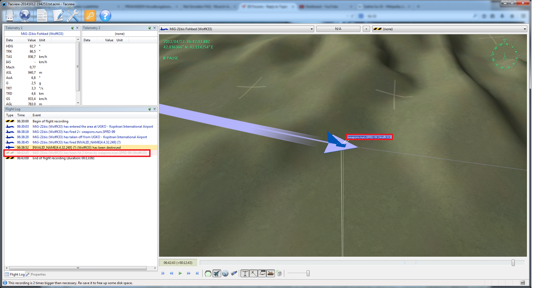
Task: Select the 06:38:45 fired INVALID_NAME entry
Action: point(81,142)
